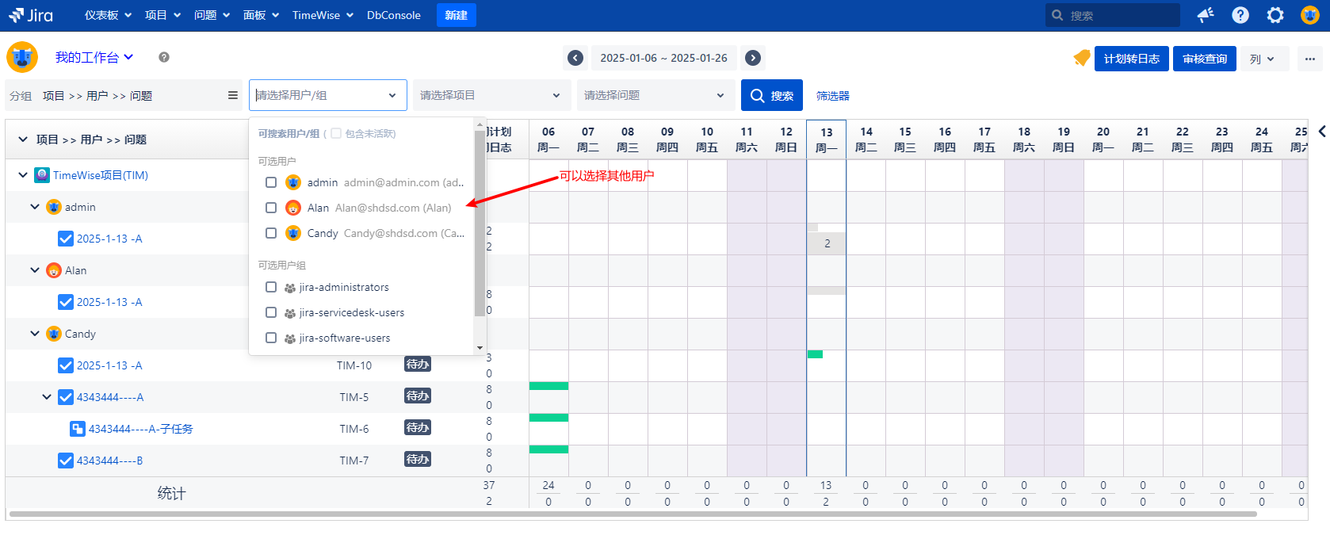This screenshot has width=1330, height=539.
Task: Click the three-dots more options button
Action: 1309,59
